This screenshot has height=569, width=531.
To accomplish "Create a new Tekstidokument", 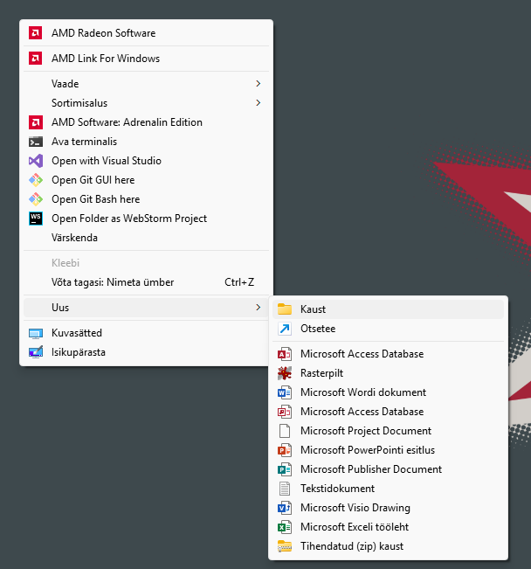I will pyautogui.click(x=337, y=489).
